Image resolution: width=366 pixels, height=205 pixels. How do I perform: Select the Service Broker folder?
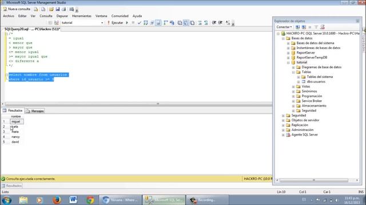coord(312,101)
